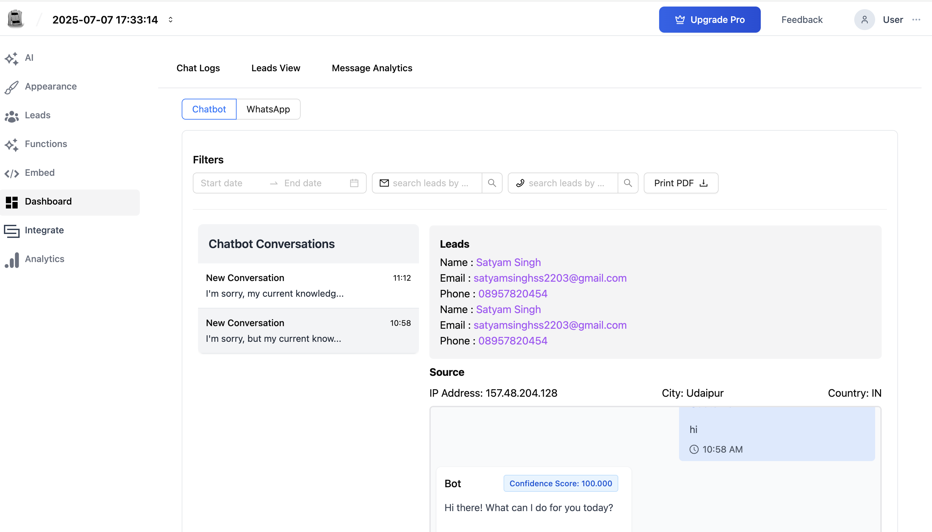
Task: Open the 10:58 New Conversation
Action: point(308,331)
